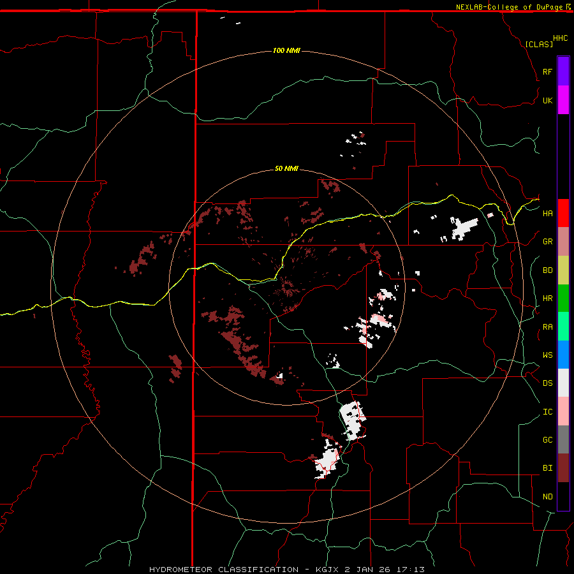Click the ND black legend swatch
This screenshot has width=574, height=574.
click(563, 496)
